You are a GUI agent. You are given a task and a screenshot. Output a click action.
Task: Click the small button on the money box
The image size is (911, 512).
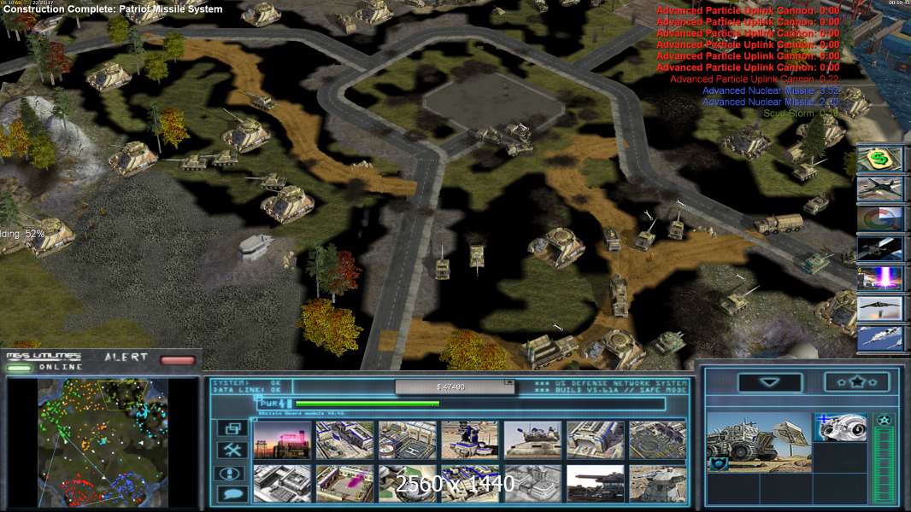(509, 382)
